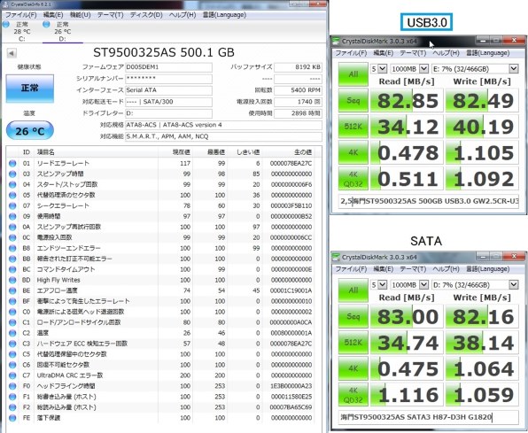This screenshot has height=433, width=528.
Task: Open ディスク(D) menu in CrystalDiskInfo
Action: (x=146, y=15)
